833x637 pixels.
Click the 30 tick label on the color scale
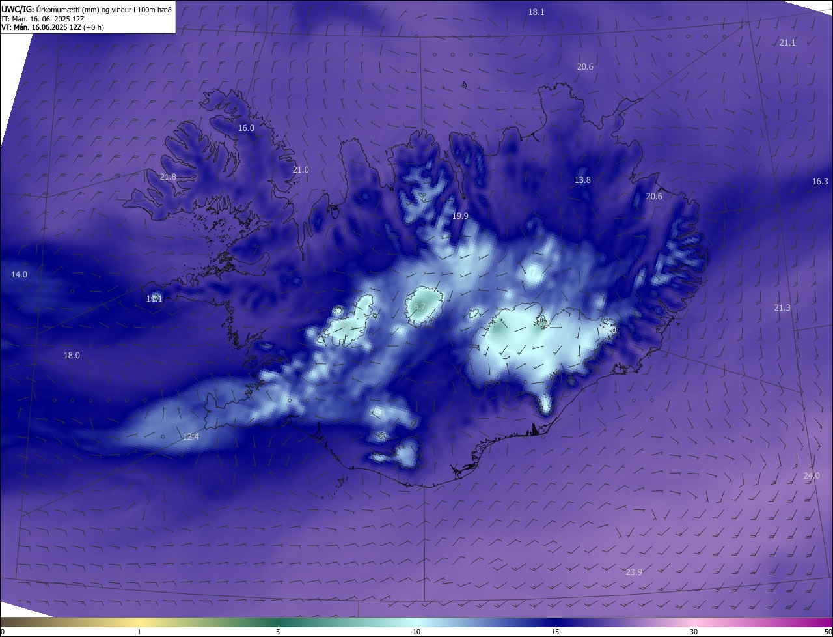click(694, 632)
